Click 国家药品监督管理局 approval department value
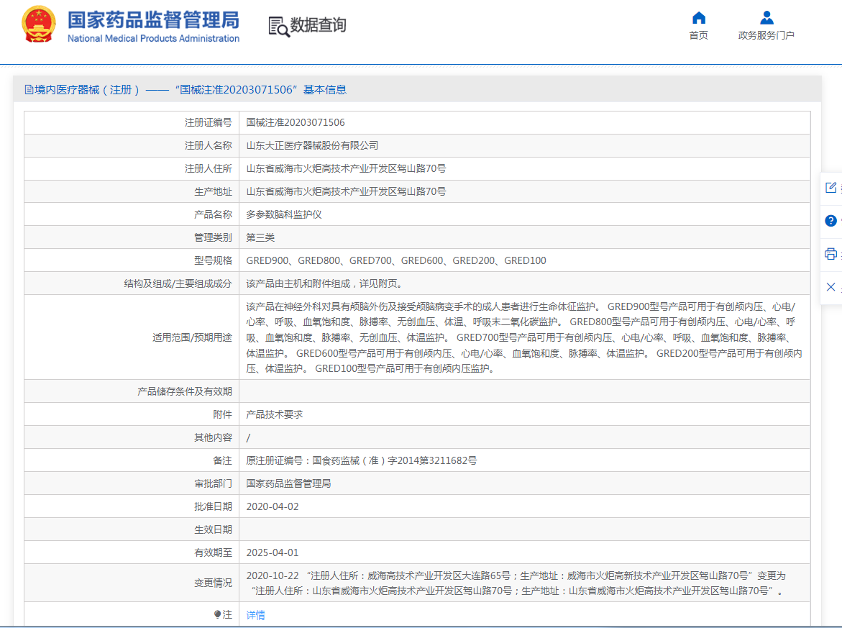842x628 pixels. (x=288, y=483)
